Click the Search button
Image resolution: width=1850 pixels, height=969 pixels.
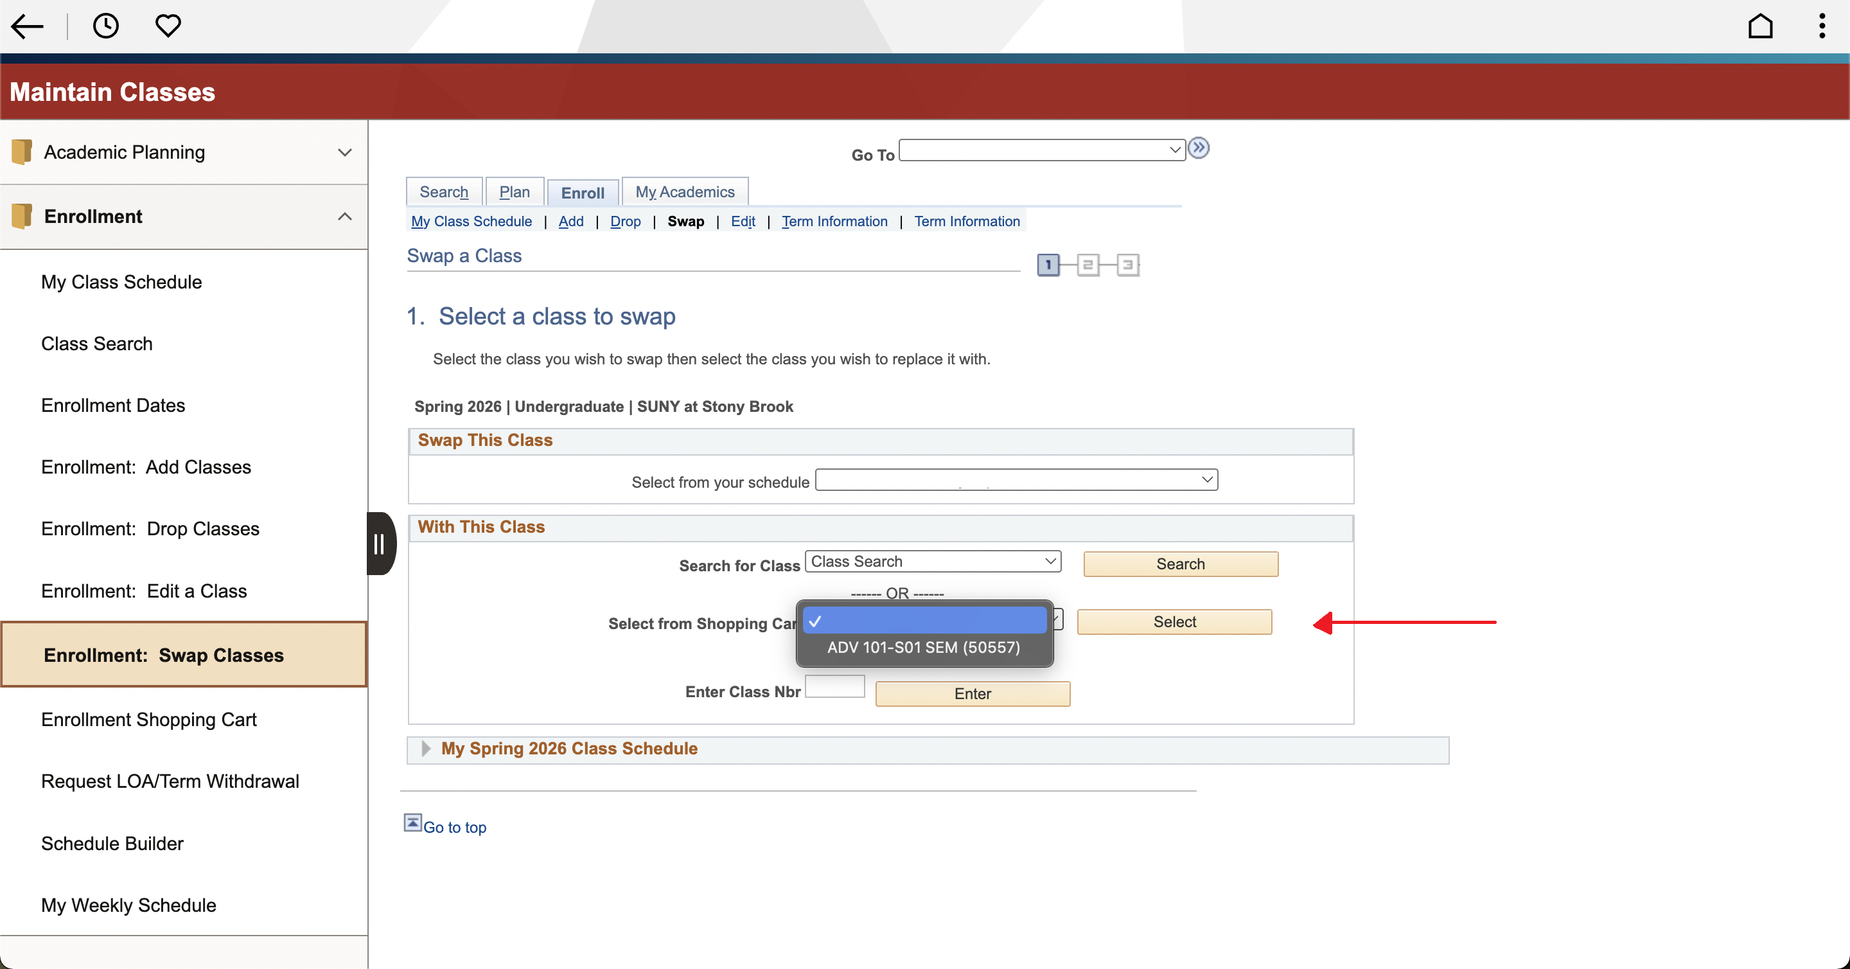pyautogui.click(x=1181, y=564)
